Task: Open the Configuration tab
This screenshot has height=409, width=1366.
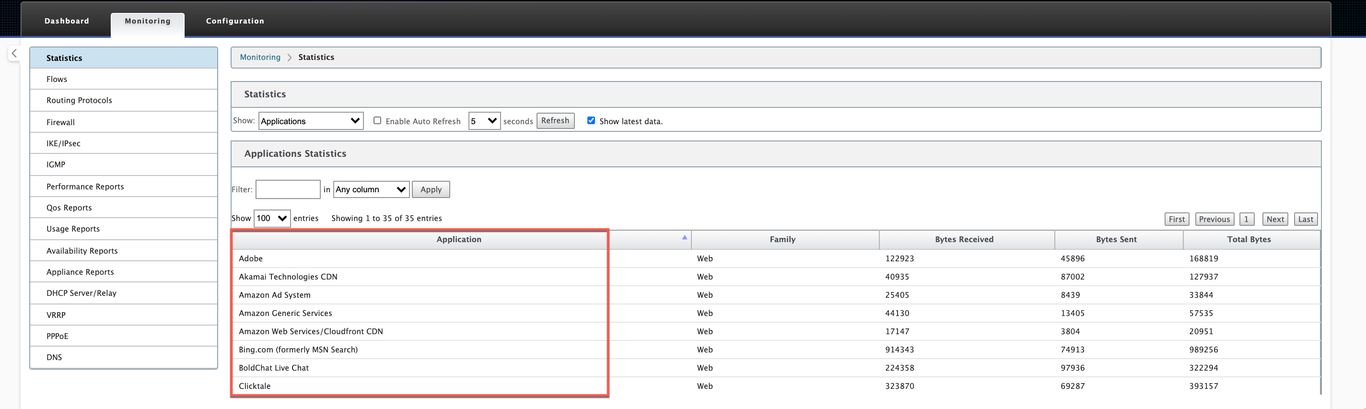Action: pos(235,21)
